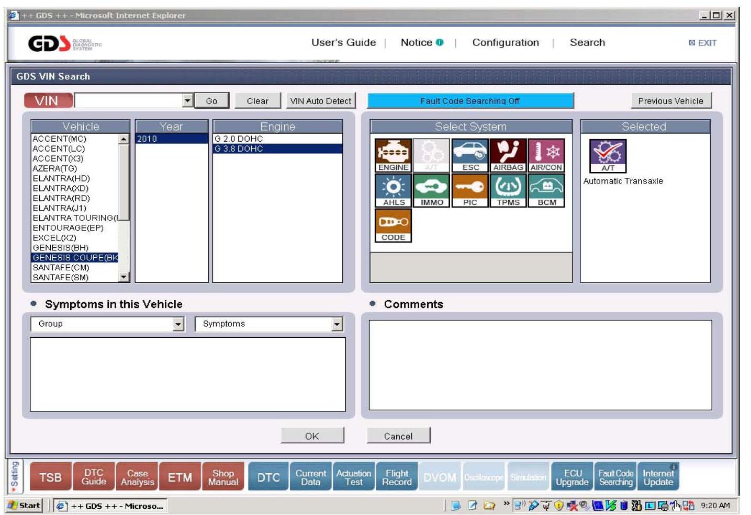Choose the IMMO immobilizer icon
751x515 pixels.
tap(432, 190)
